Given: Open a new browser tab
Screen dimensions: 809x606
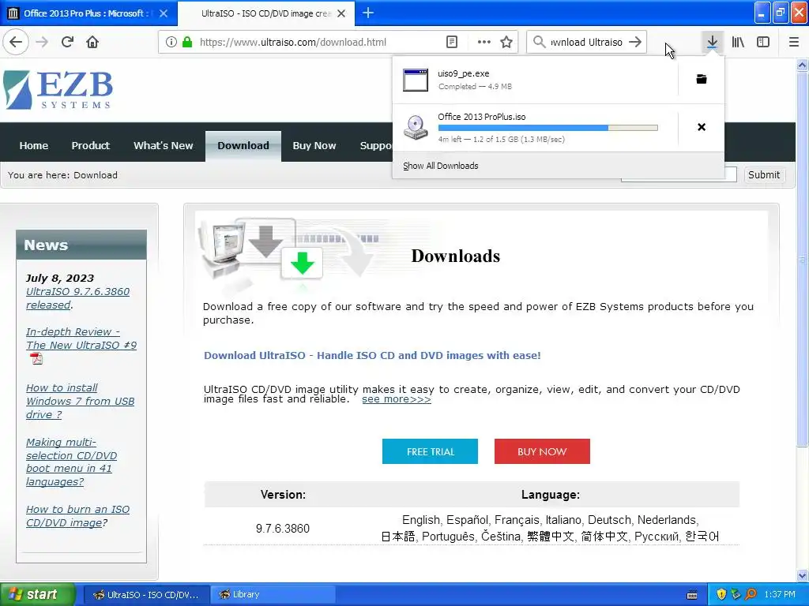Looking at the screenshot, I should pos(368,13).
